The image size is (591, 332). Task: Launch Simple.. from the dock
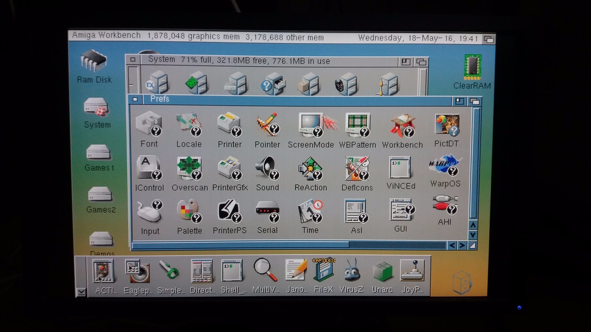click(169, 270)
